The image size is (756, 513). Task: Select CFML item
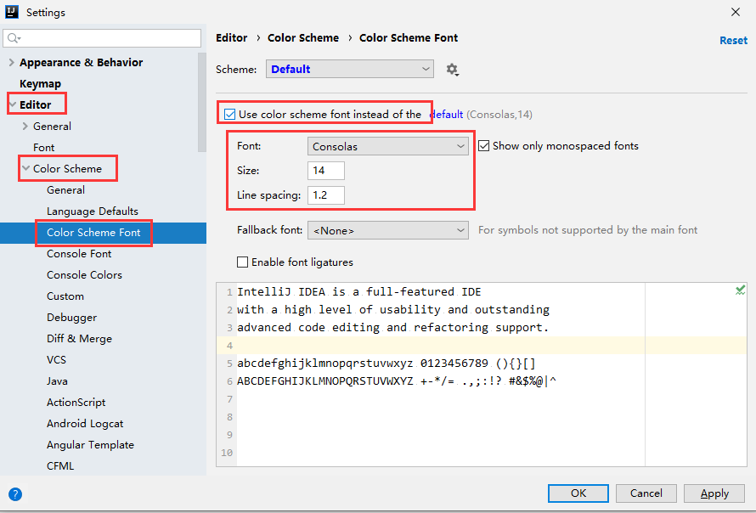click(60, 465)
